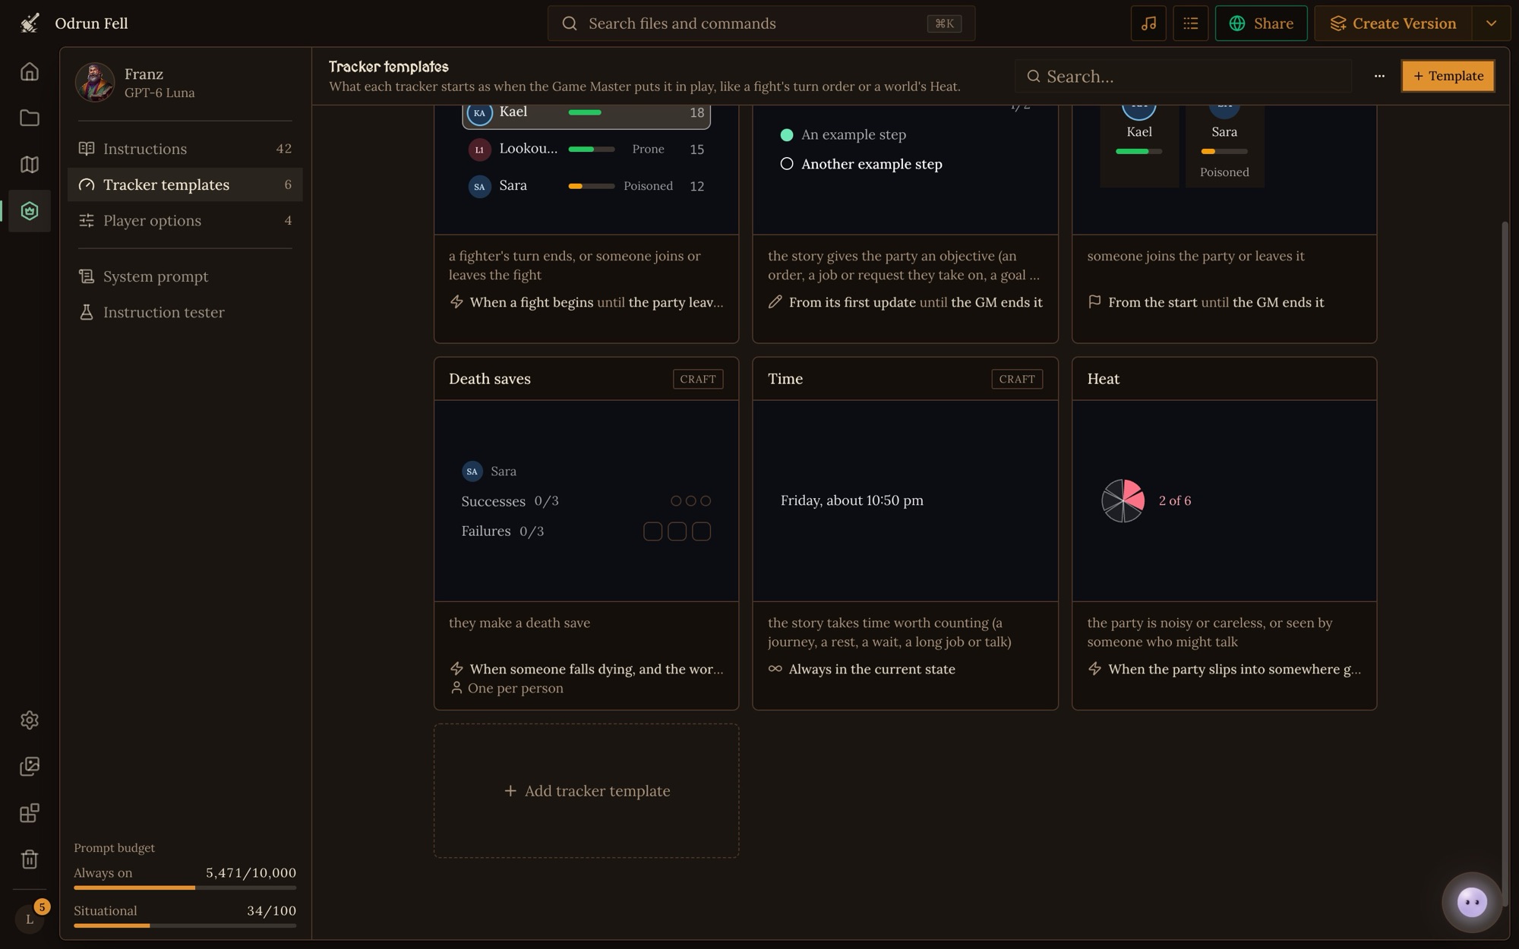1519x949 pixels.
Task: Open the image gallery icon in left rail
Action: point(30,766)
